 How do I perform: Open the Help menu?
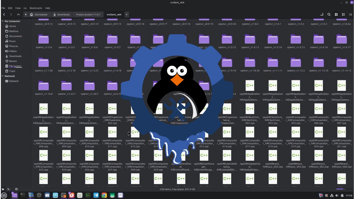click(x=47, y=8)
